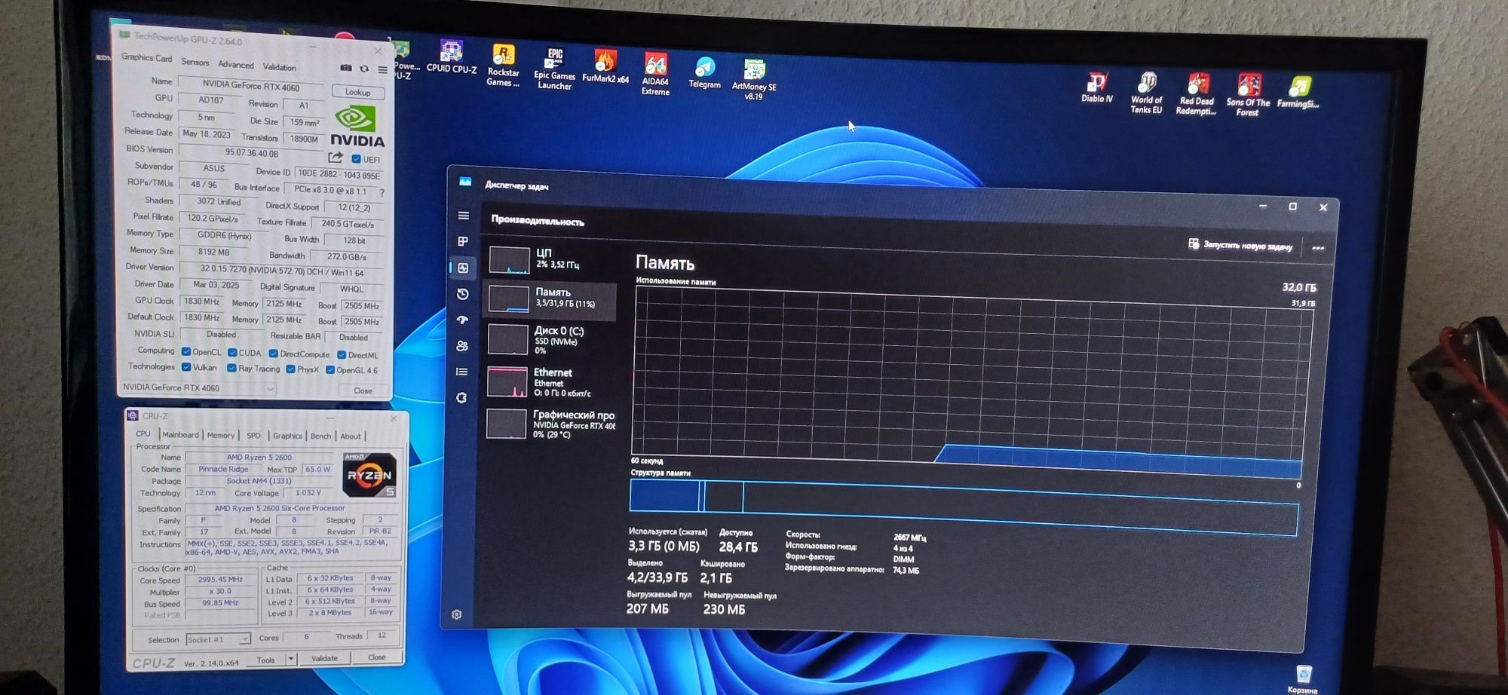1508x695 pixels.
Task: Click the memory composition (Структура памяти) bar
Action: pos(964,508)
